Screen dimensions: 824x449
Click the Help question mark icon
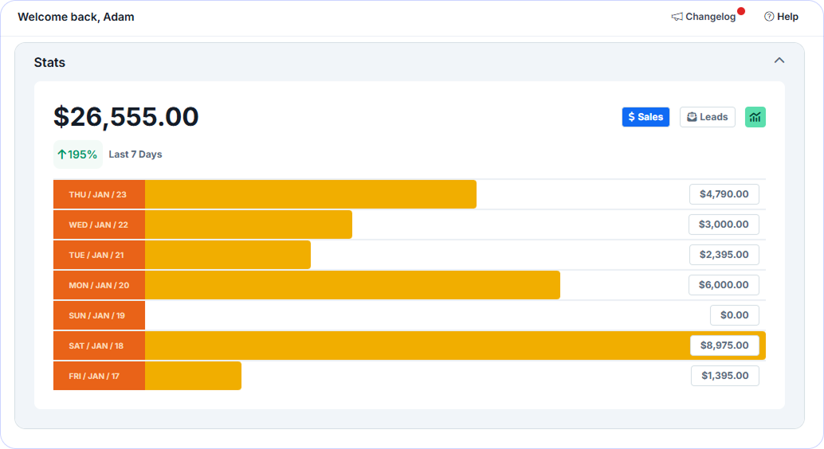point(769,17)
